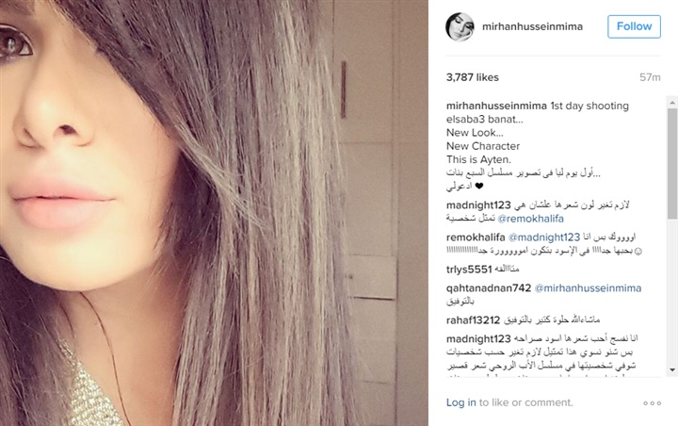This screenshot has height=426, width=678.
Task: Open remokhalifa commenter username
Action: (476, 238)
